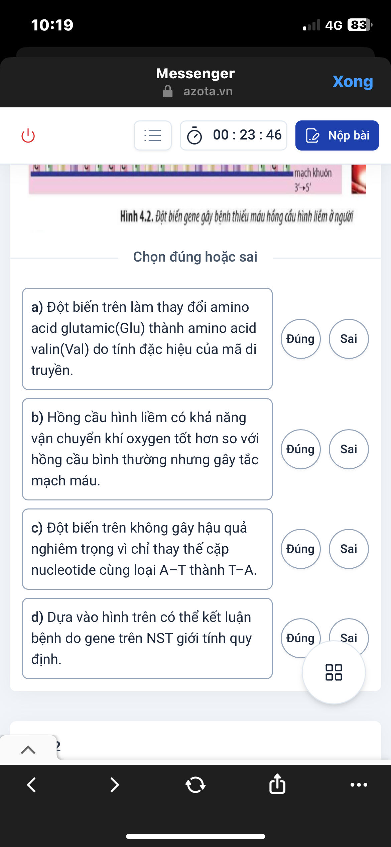Open the floating grid navigation button
The height and width of the screenshot is (847, 391).
coord(334,672)
